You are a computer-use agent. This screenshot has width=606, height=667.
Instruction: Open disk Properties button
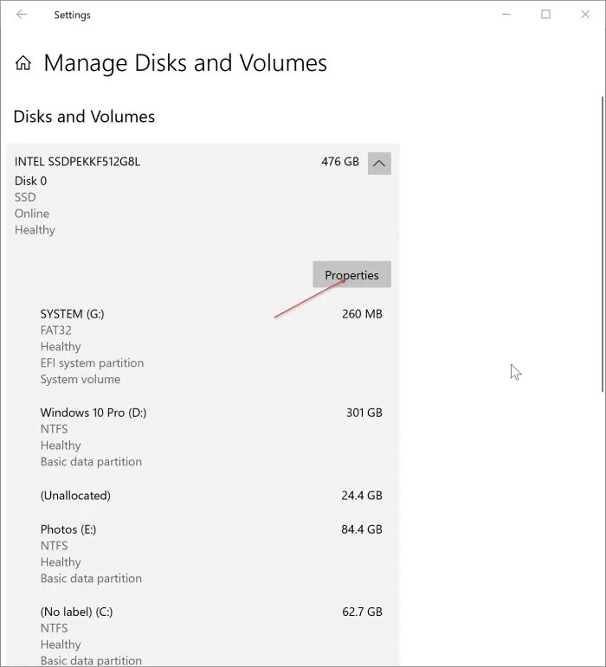click(x=351, y=274)
